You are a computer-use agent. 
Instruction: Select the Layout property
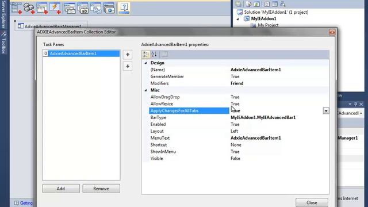[x=157, y=131]
